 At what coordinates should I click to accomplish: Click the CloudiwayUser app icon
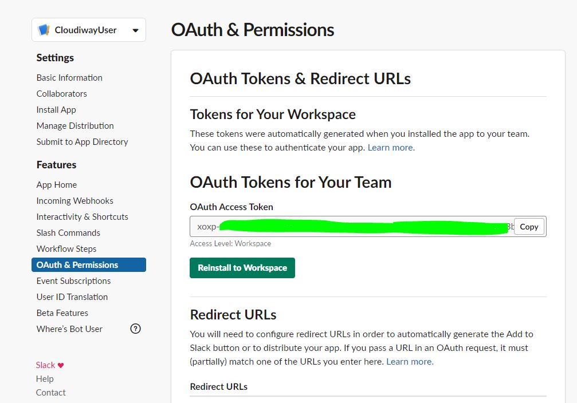45,29
